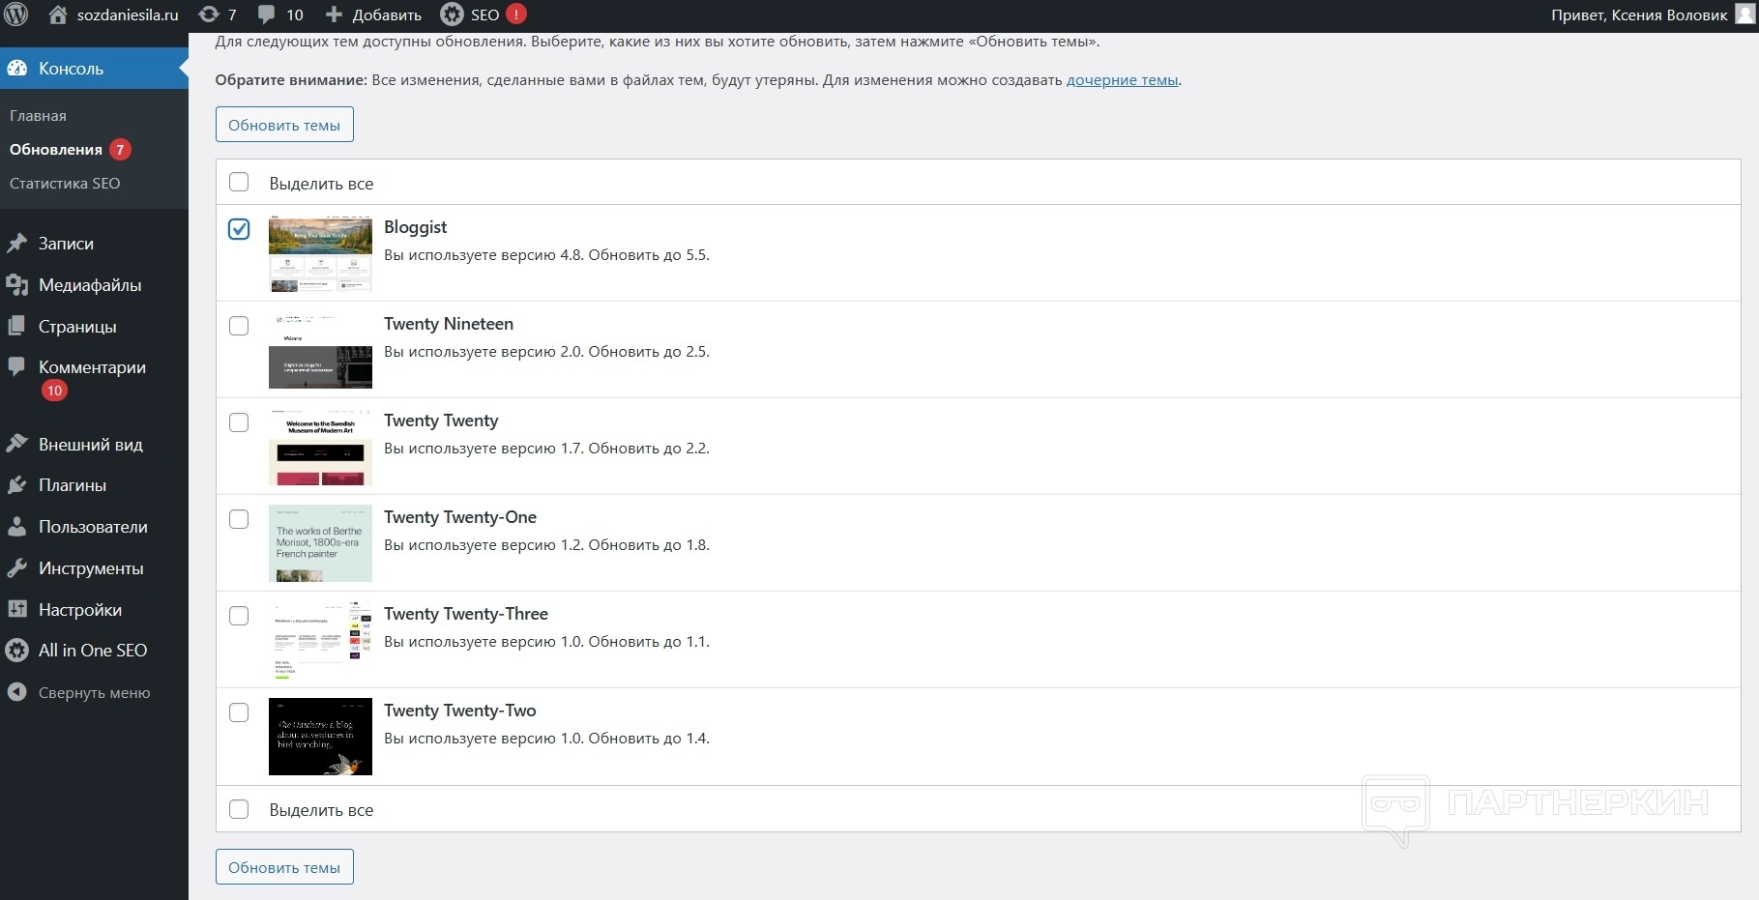Click the Консоль dashboard icon
Image resolution: width=1759 pixels, height=900 pixels.
(16, 69)
